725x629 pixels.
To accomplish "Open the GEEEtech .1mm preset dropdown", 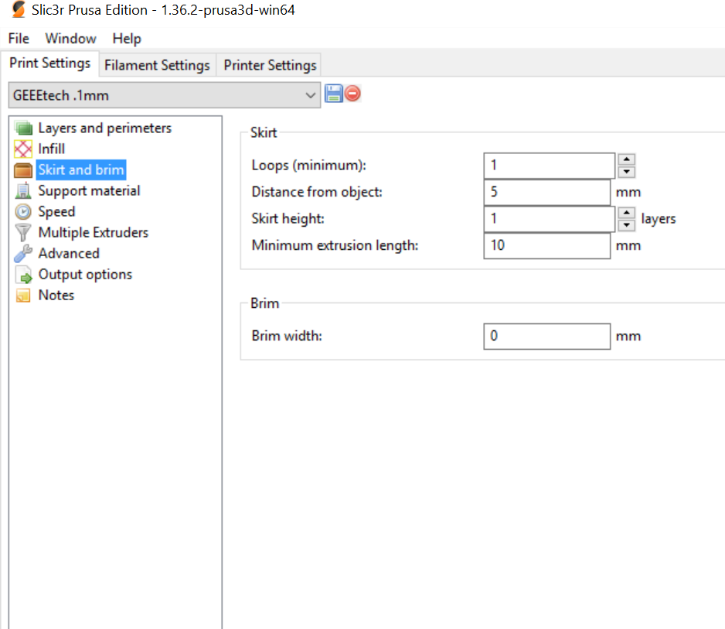I will coord(165,95).
